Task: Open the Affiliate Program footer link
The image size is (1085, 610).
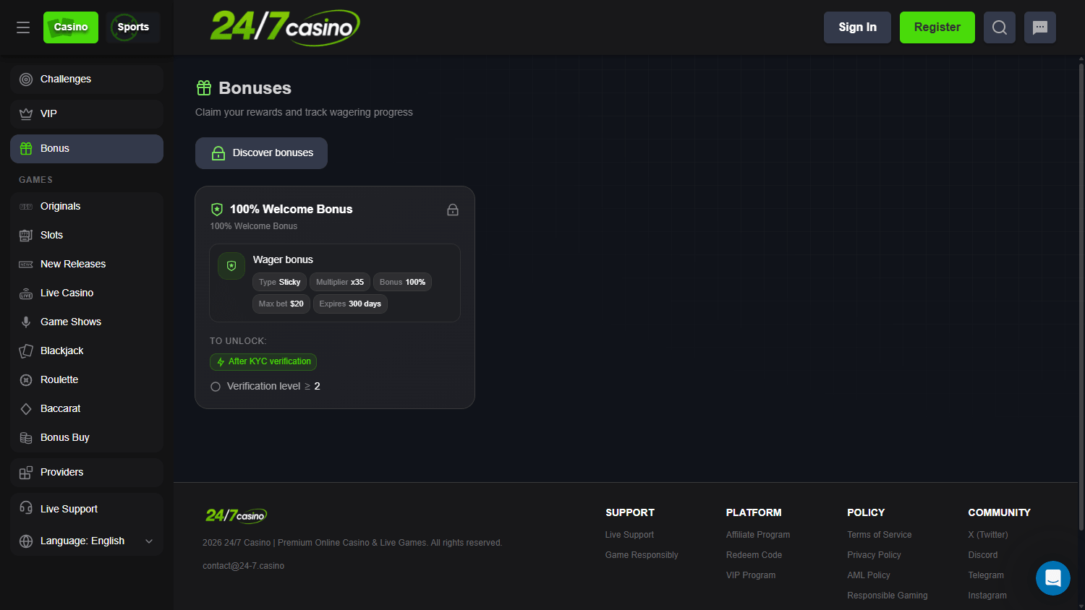Action: (758, 535)
